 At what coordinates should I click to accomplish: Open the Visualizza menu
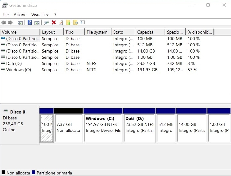(x=40, y=15)
